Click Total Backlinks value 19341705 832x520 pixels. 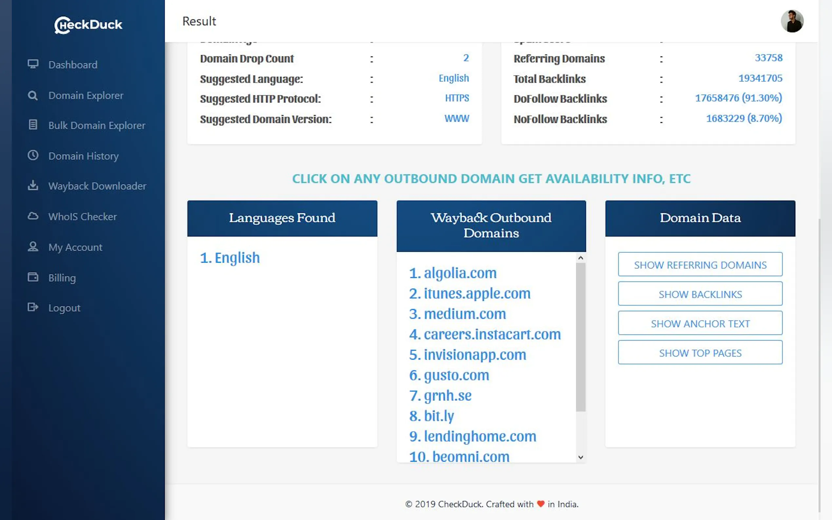[x=760, y=78]
